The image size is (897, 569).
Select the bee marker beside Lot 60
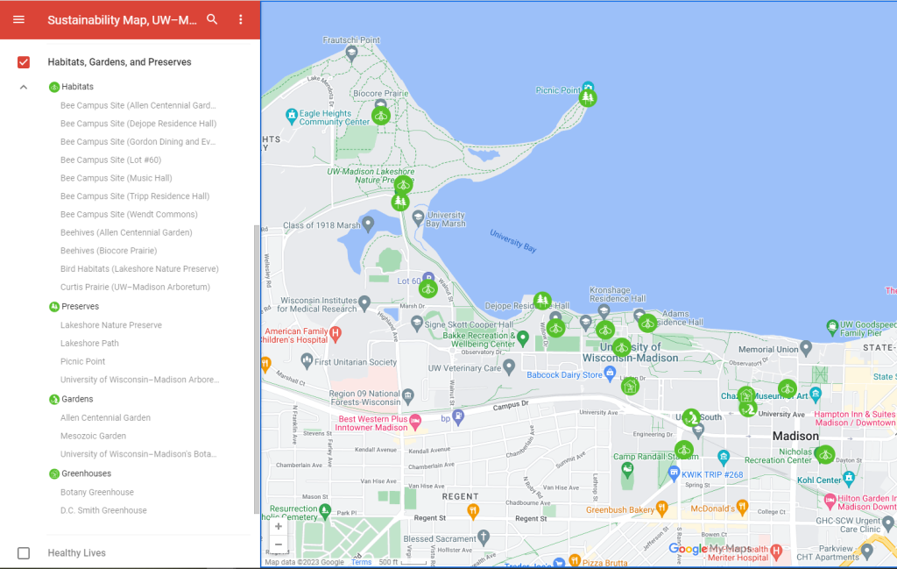click(x=427, y=289)
